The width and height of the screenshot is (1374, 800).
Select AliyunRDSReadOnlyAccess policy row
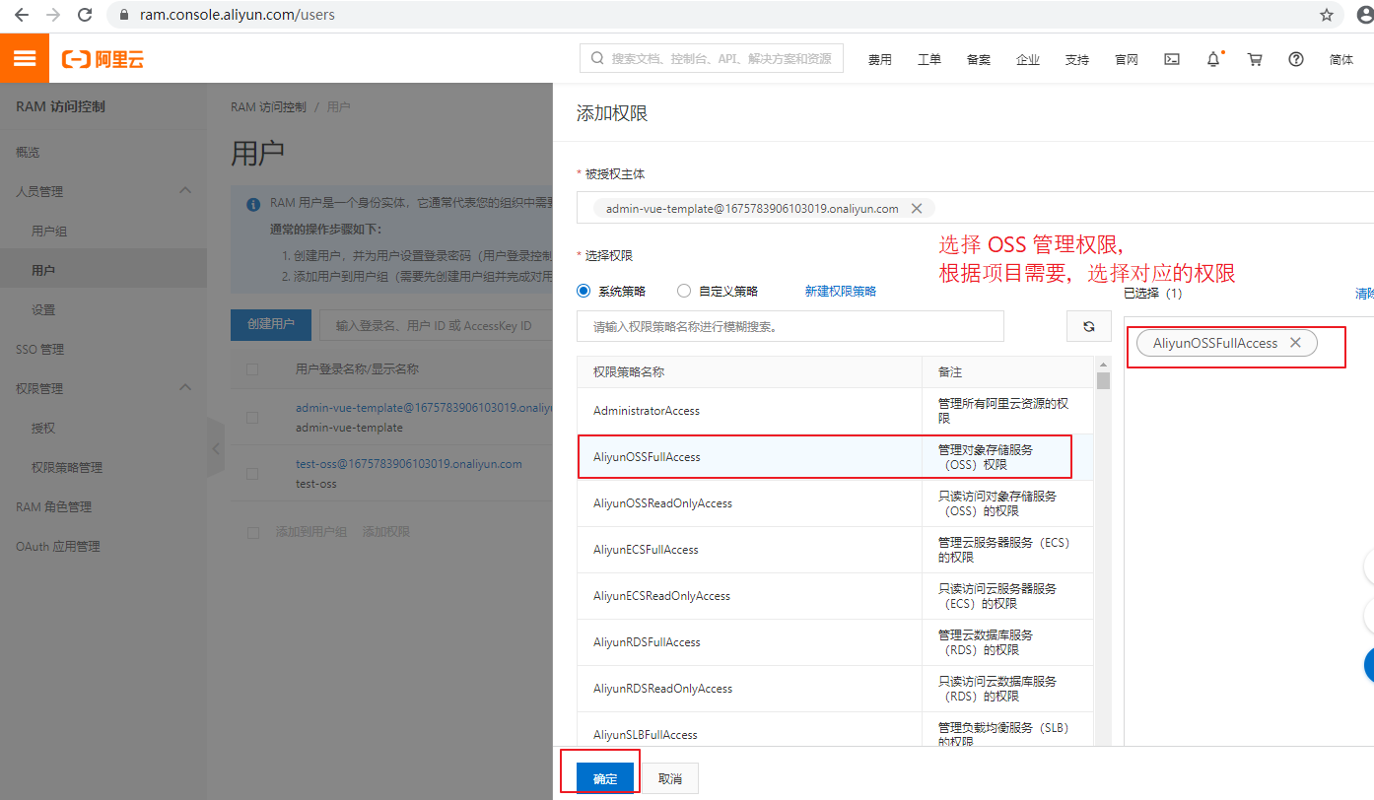coord(835,689)
